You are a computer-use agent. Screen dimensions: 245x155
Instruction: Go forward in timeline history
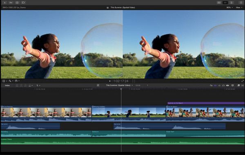pyautogui.click(x=147, y=85)
